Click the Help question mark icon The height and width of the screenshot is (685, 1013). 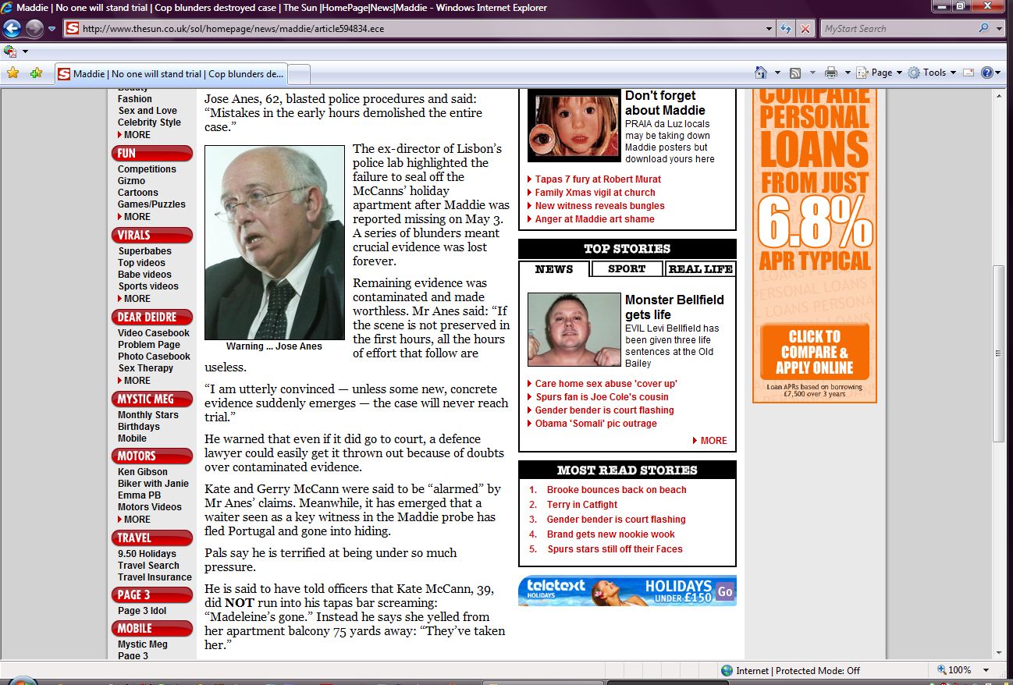pos(986,73)
